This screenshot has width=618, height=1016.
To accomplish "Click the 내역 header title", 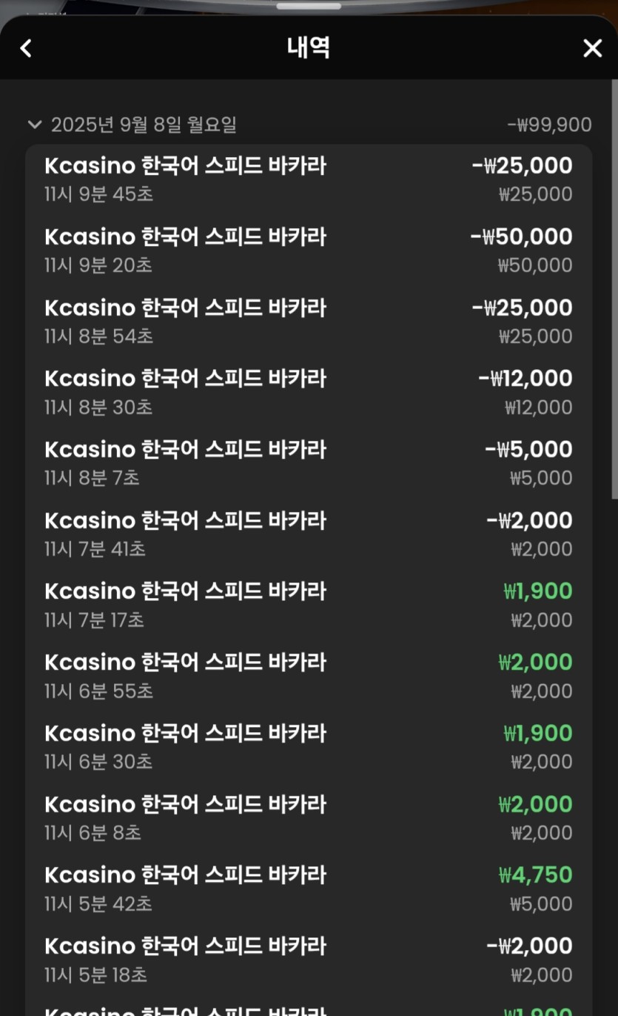I will (x=308, y=48).
